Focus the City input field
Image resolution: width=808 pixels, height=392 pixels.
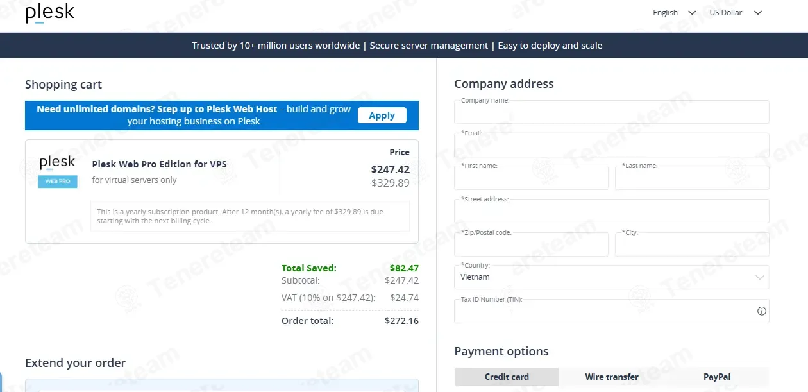(692, 244)
